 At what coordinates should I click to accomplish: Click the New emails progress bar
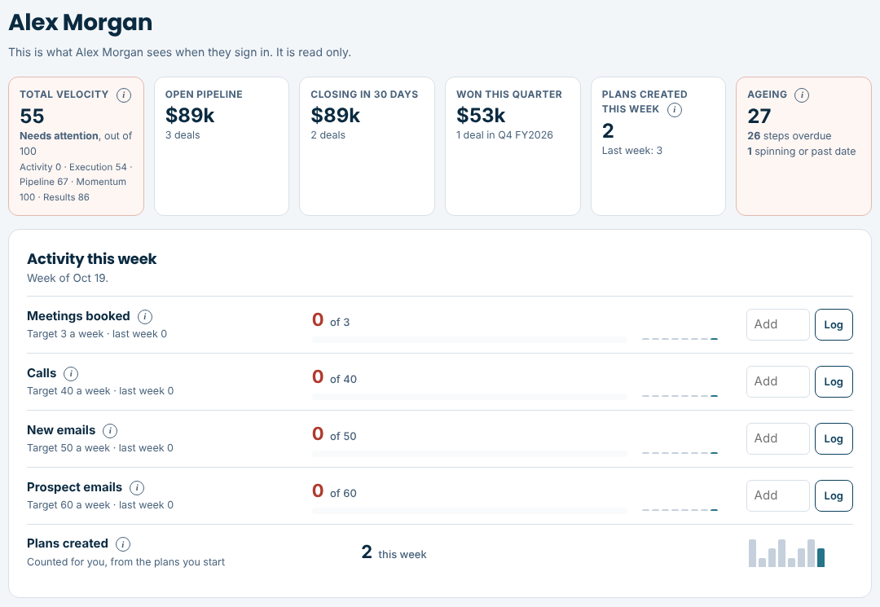pyautogui.click(x=469, y=453)
